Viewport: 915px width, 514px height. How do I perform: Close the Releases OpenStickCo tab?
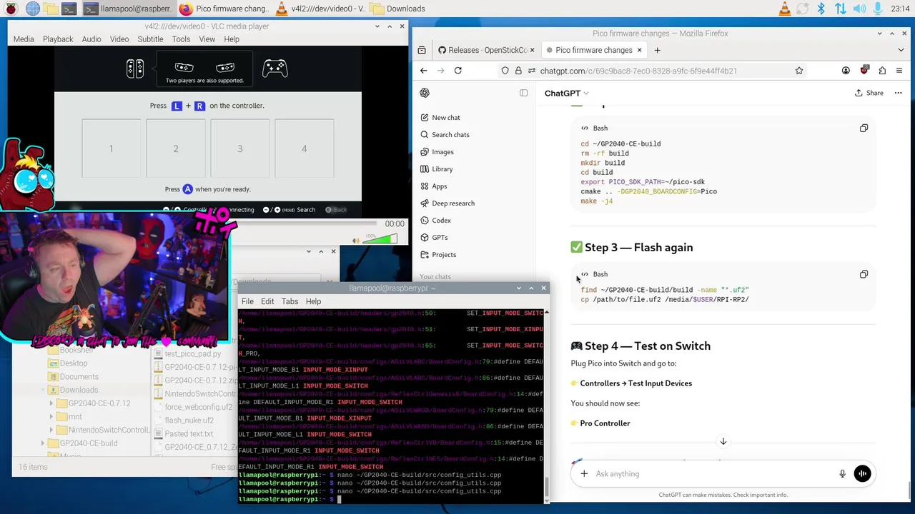(533, 50)
